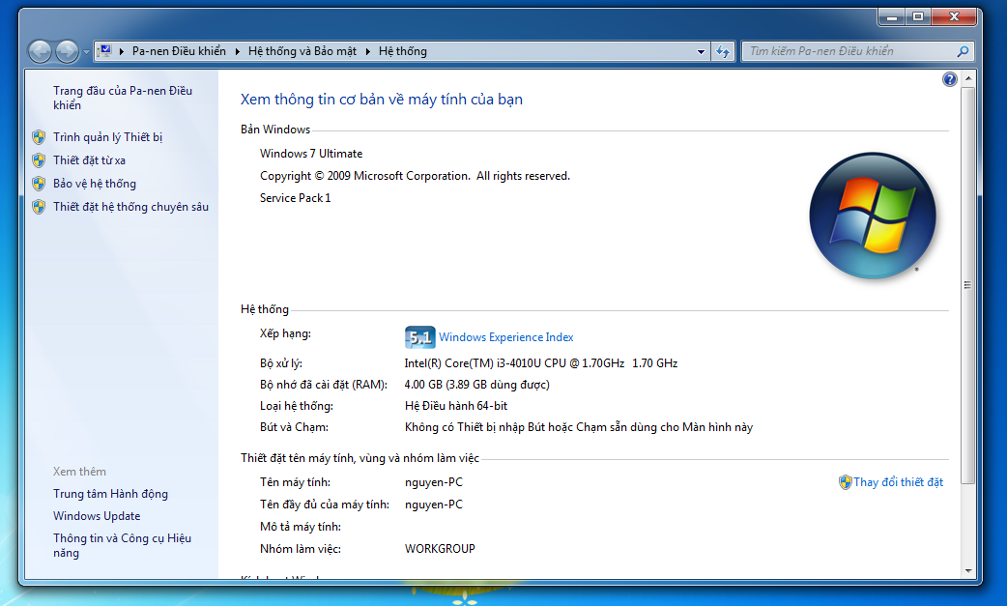Expand the arrow before Pa-nen Điều khiển

coord(122,51)
